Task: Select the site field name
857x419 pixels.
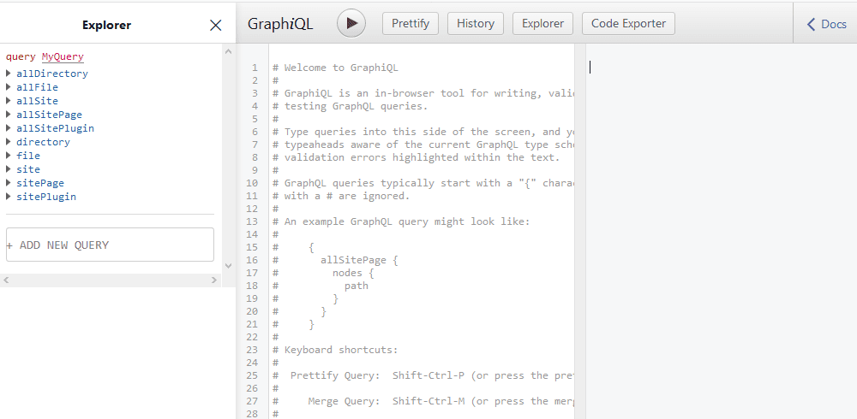Action: [28, 169]
